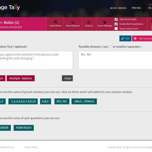Click the Clear button

coord(67,78)
